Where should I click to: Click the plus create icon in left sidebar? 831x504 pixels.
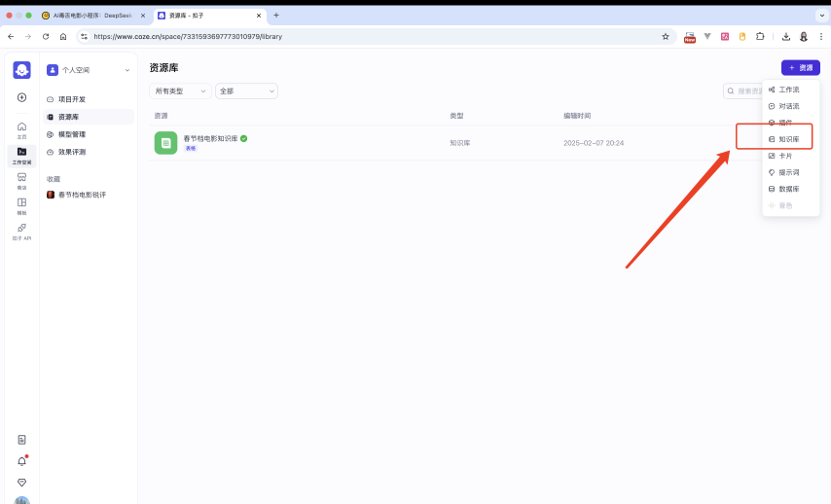coord(21,97)
